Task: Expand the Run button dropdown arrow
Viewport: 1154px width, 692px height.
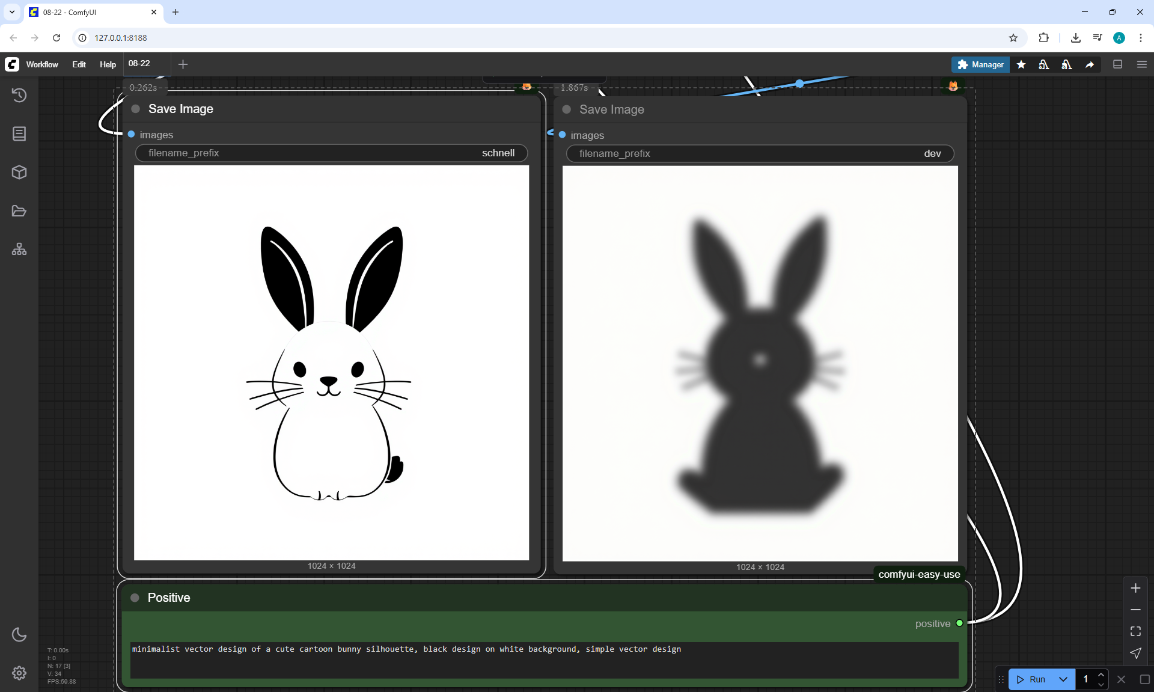Action: coord(1063,679)
